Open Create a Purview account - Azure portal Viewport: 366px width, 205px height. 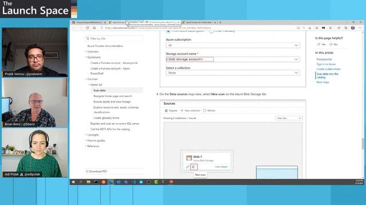[x=114, y=63]
